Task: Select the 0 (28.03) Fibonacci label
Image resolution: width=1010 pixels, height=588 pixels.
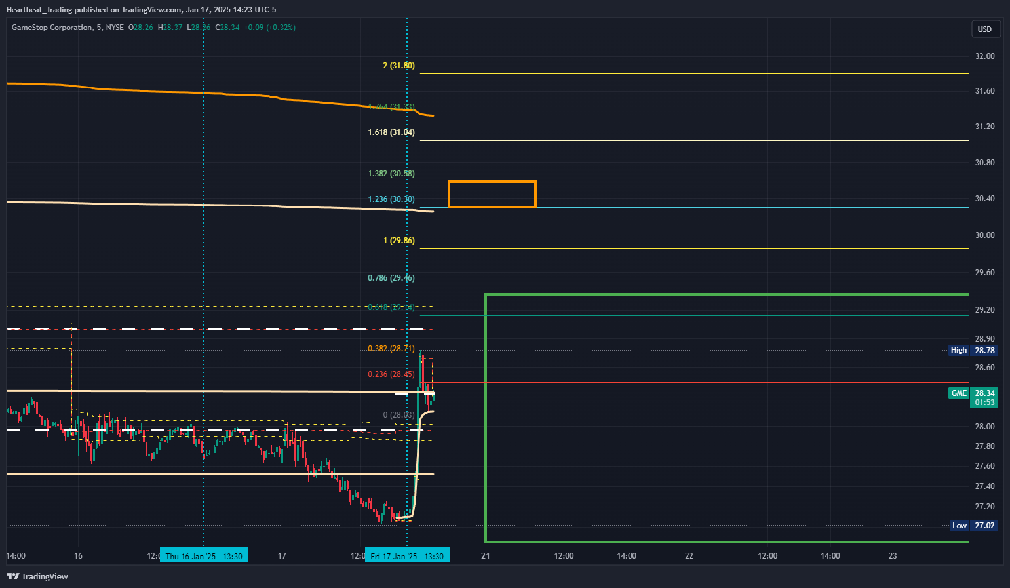Action: pyautogui.click(x=398, y=415)
